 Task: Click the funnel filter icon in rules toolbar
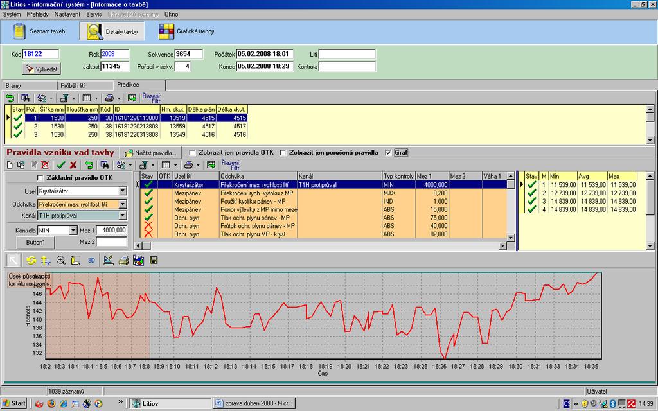pos(143,165)
